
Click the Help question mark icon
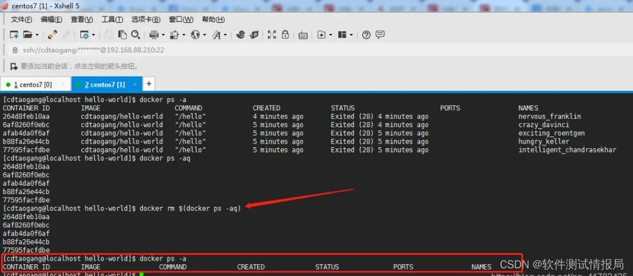[x=366, y=35]
